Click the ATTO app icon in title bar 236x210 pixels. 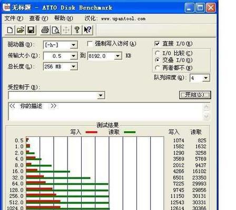tap(7, 7)
